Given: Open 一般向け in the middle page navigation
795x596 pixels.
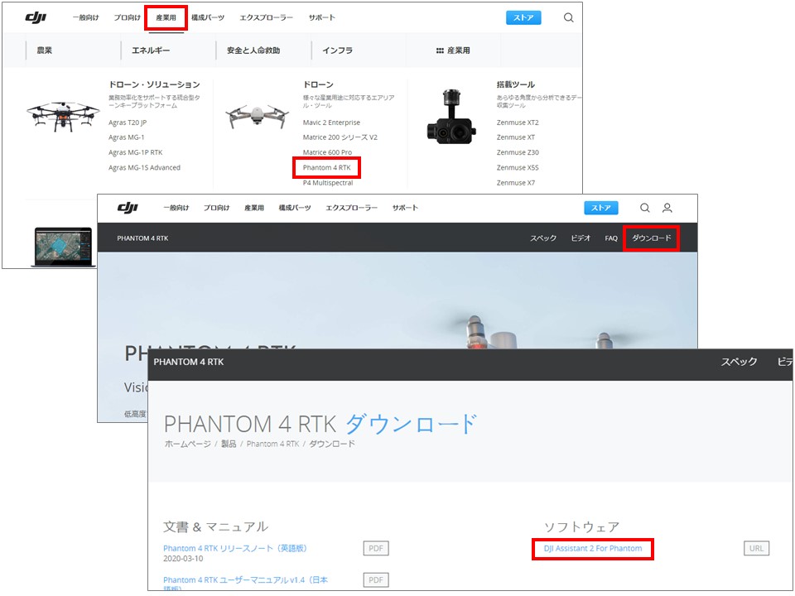Looking at the screenshot, I should click(x=176, y=208).
